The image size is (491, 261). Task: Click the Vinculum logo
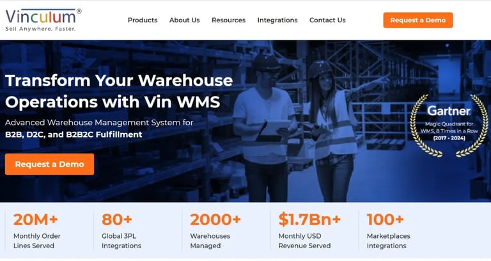43,20
